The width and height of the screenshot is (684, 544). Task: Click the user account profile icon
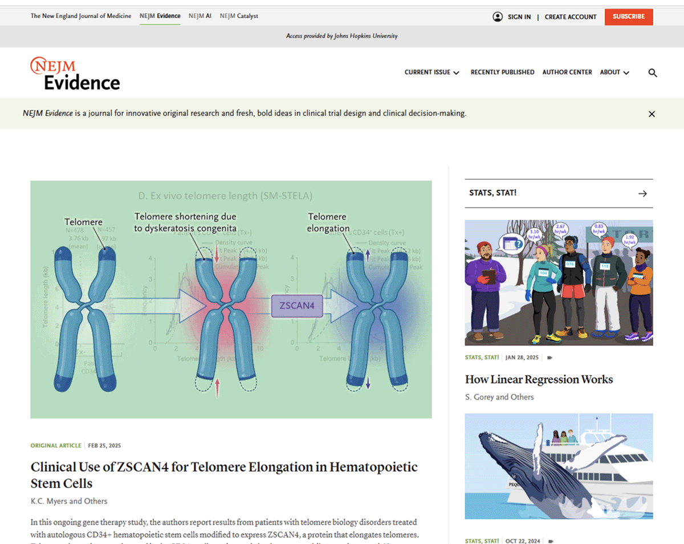coord(498,17)
